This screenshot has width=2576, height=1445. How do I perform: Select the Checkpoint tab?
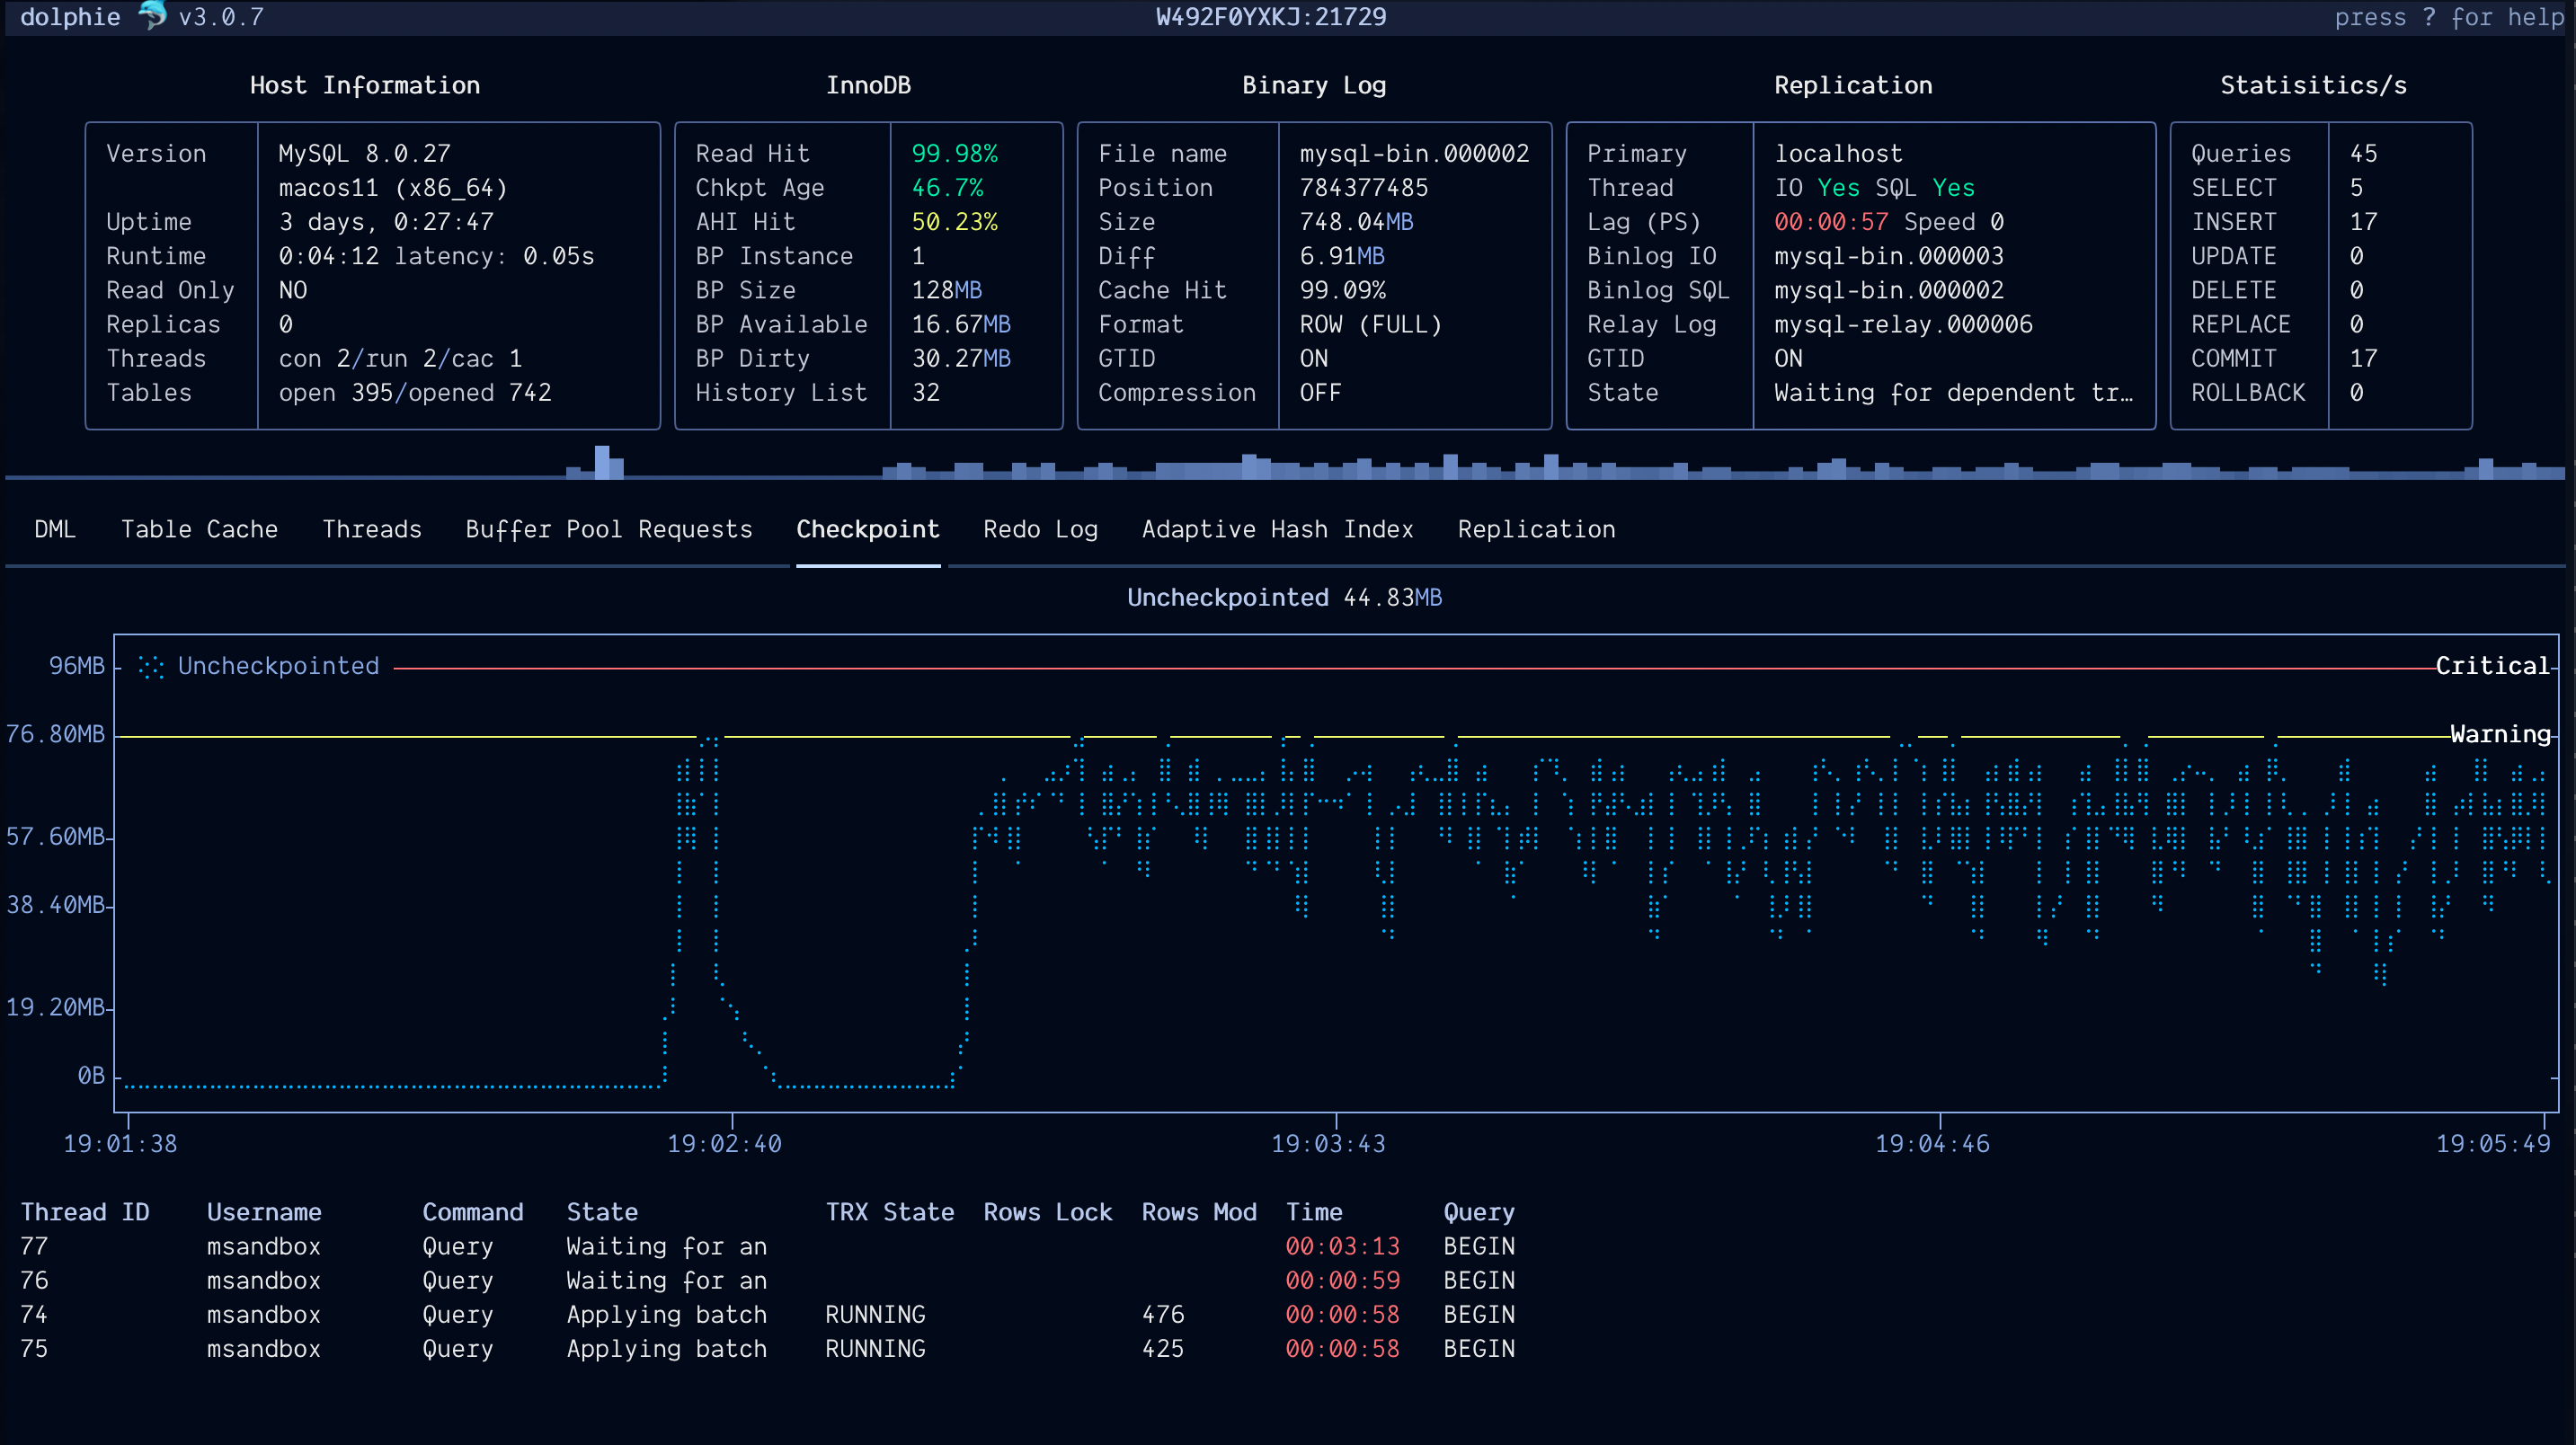[868, 529]
